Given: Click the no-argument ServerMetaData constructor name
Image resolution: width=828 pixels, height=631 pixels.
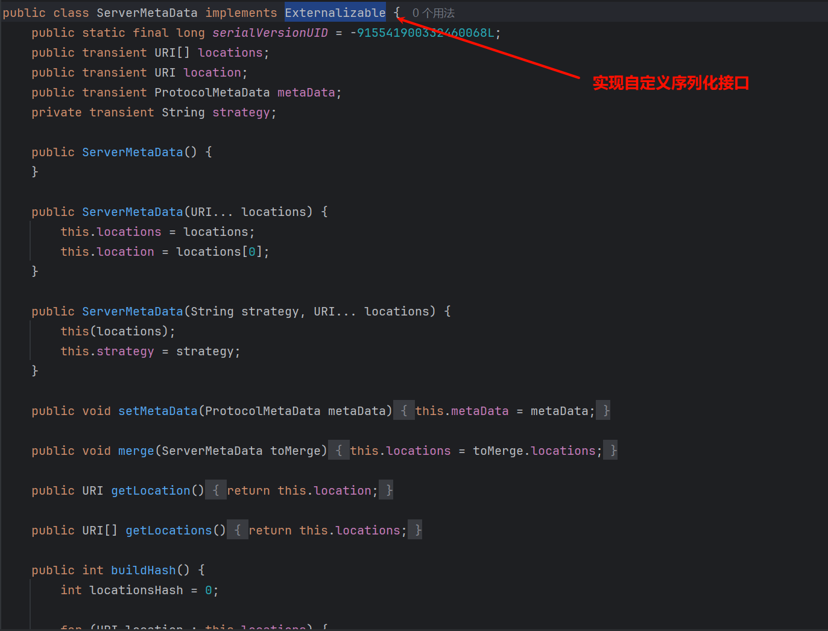Looking at the screenshot, I should click(x=132, y=152).
